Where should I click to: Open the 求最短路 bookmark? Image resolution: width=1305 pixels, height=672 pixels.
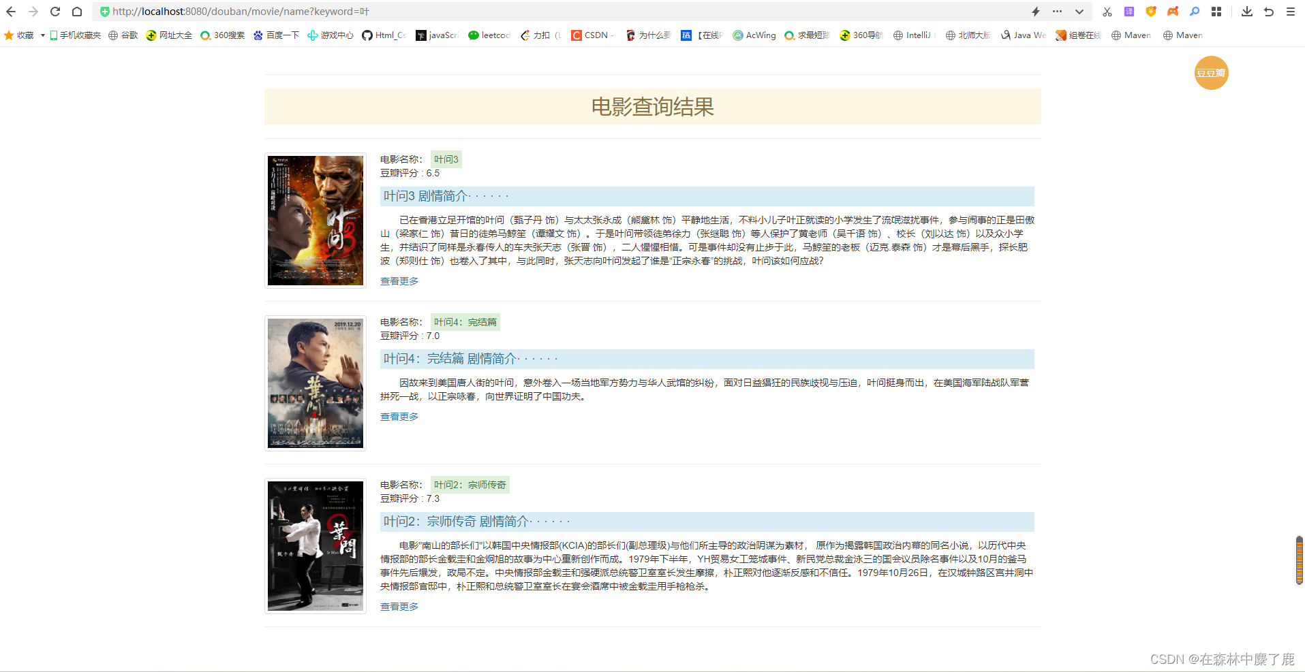(x=807, y=35)
